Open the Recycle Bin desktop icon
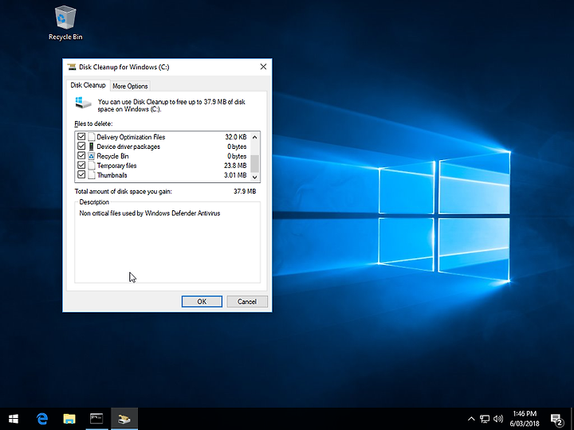This screenshot has width=574, height=430. 65,22
